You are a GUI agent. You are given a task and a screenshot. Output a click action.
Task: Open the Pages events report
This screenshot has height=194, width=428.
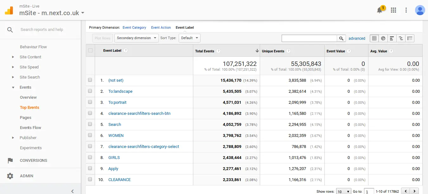tap(26, 118)
